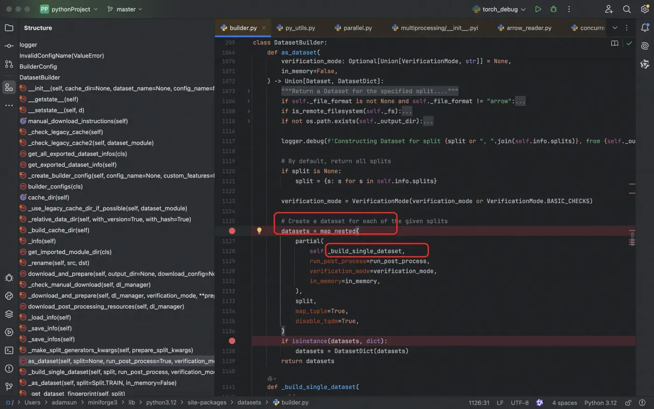Image resolution: width=654 pixels, height=409 pixels.
Task: Click UTF-8 encoding in status bar
Action: (x=519, y=402)
